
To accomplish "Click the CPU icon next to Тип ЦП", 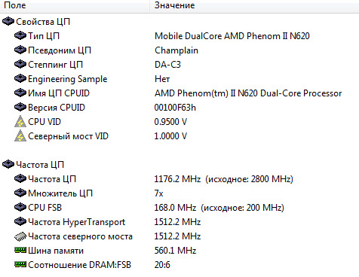I will click(x=20, y=35).
